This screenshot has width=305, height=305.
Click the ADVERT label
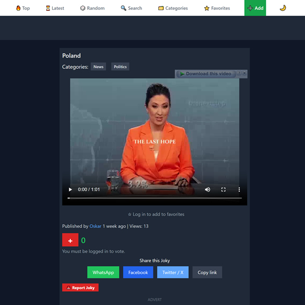coord(154,300)
